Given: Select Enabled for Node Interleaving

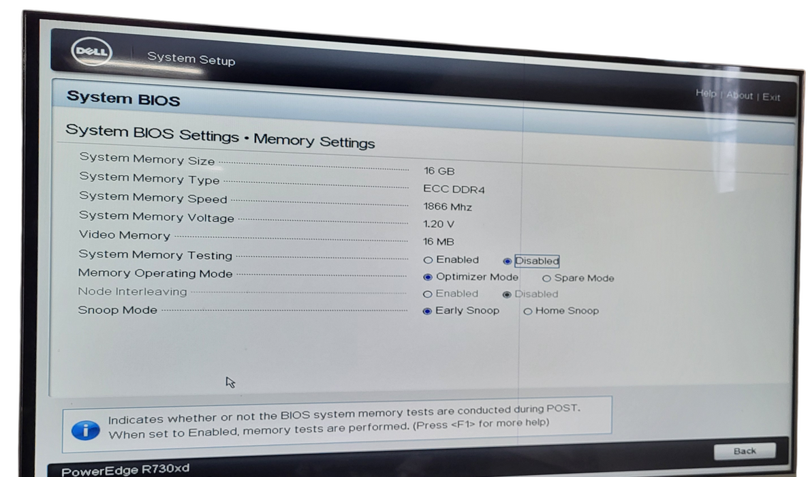Looking at the screenshot, I should (x=427, y=294).
